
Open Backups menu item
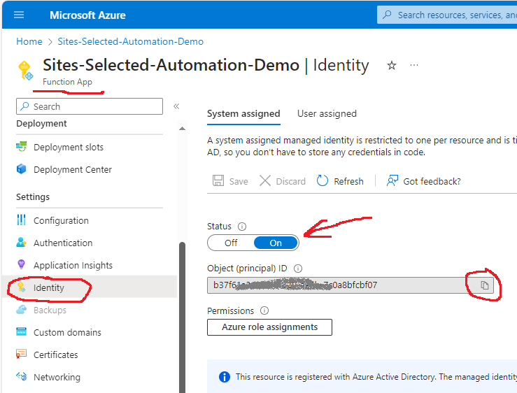(50, 310)
